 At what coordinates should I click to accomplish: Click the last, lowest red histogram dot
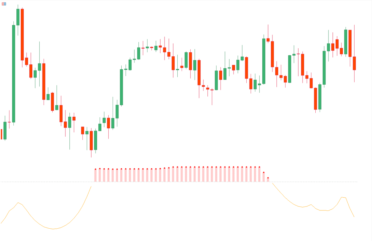(268, 178)
